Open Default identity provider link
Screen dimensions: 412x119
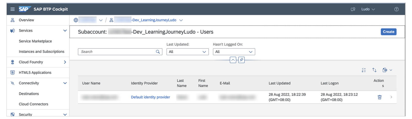pyautogui.click(x=150, y=97)
